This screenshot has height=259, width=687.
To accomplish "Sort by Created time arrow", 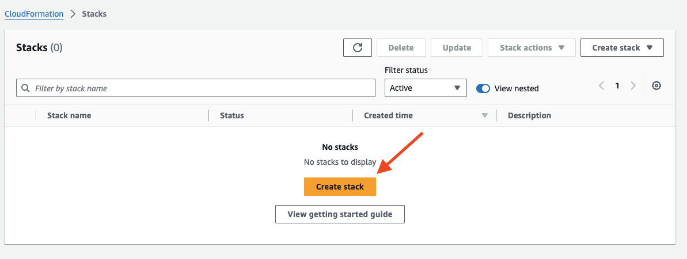I will 485,115.
